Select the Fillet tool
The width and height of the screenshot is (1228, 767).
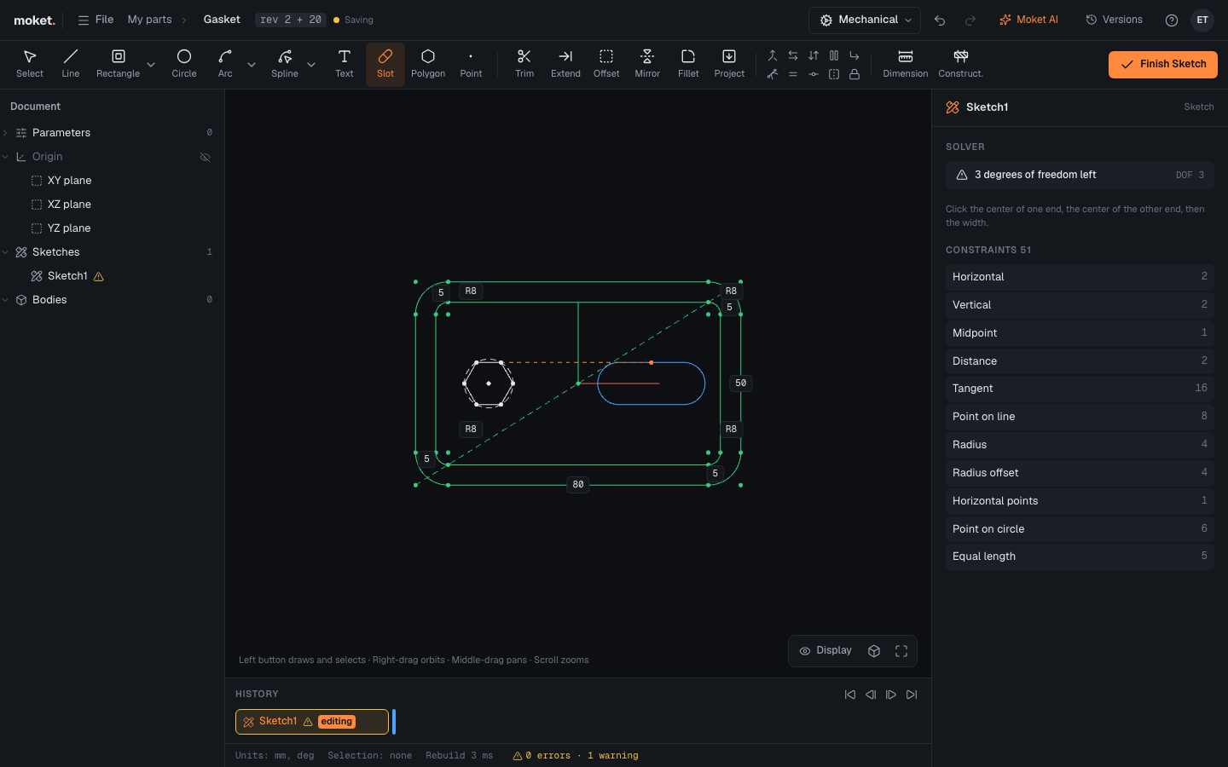pos(688,64)
